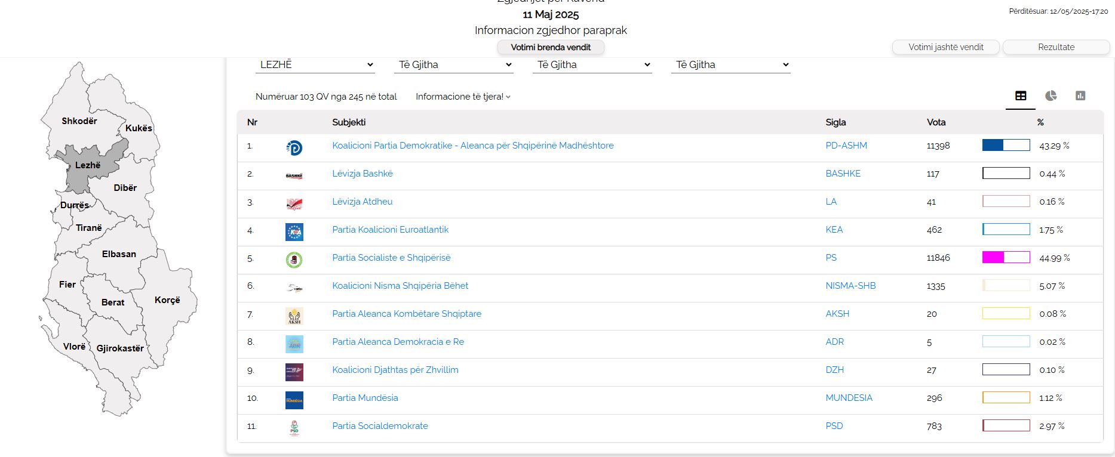Click the Euroatlantik coalition KEA logo
Image resolution: width=1115 pixels, height=457 pixels.
coord(294,231)
